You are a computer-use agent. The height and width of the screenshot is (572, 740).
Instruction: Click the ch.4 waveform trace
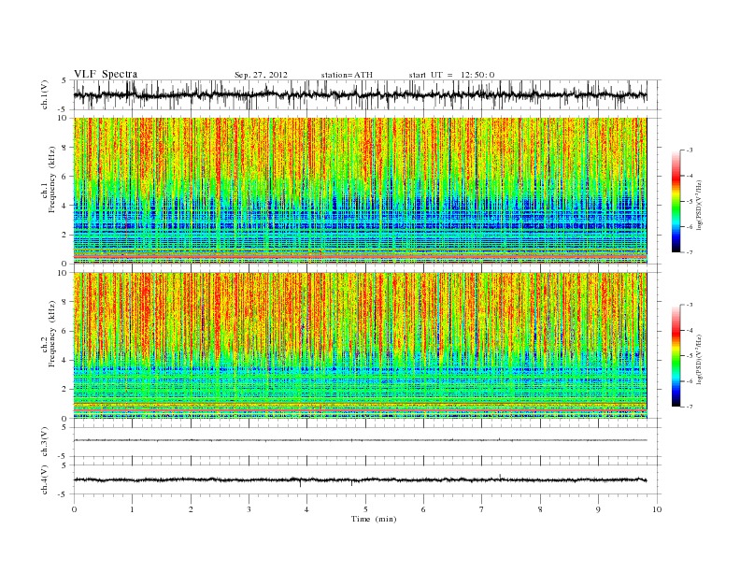pos(360,480)
